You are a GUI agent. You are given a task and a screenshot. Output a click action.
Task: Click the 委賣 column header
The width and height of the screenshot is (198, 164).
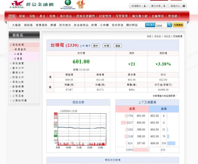[164, 109]
